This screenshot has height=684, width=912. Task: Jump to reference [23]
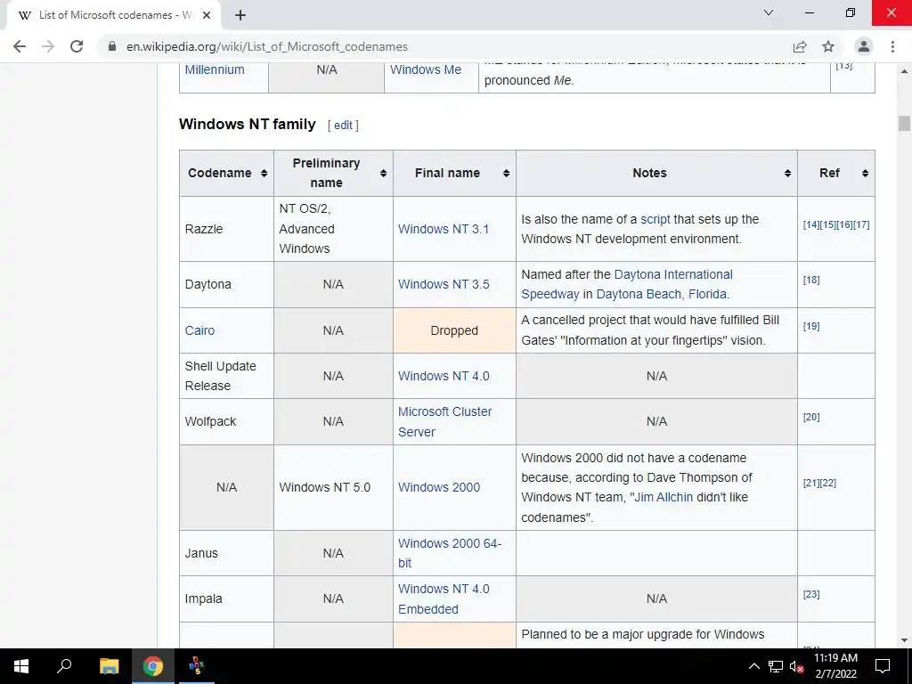pos(811,594)
